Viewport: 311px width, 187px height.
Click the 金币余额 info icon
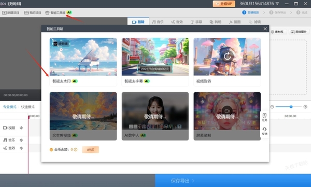click(76, 150)
